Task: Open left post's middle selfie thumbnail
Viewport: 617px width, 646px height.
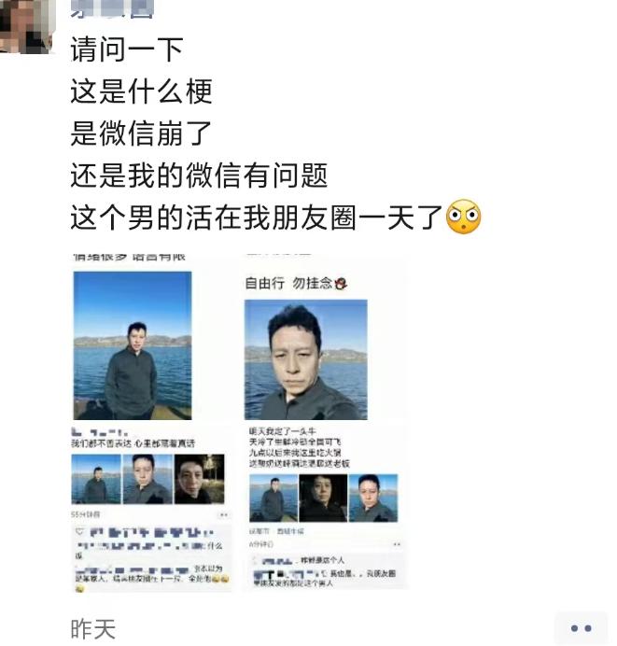Action: pos(147,479)
